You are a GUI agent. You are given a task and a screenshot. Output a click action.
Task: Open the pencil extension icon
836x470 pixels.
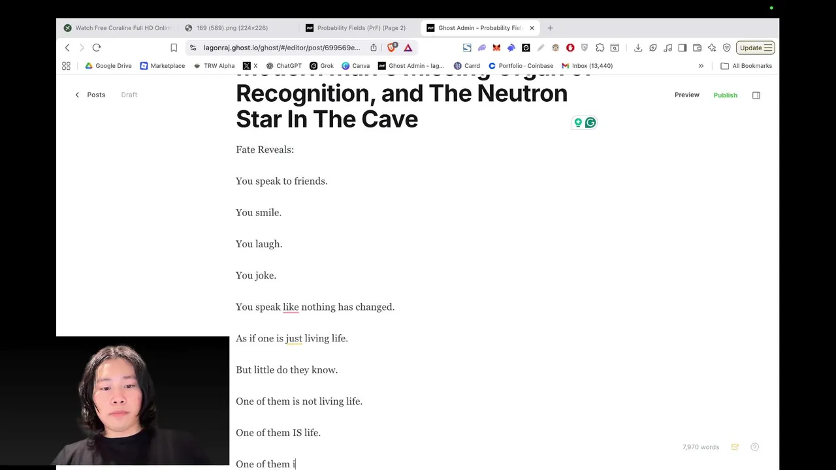coord(541,48)
